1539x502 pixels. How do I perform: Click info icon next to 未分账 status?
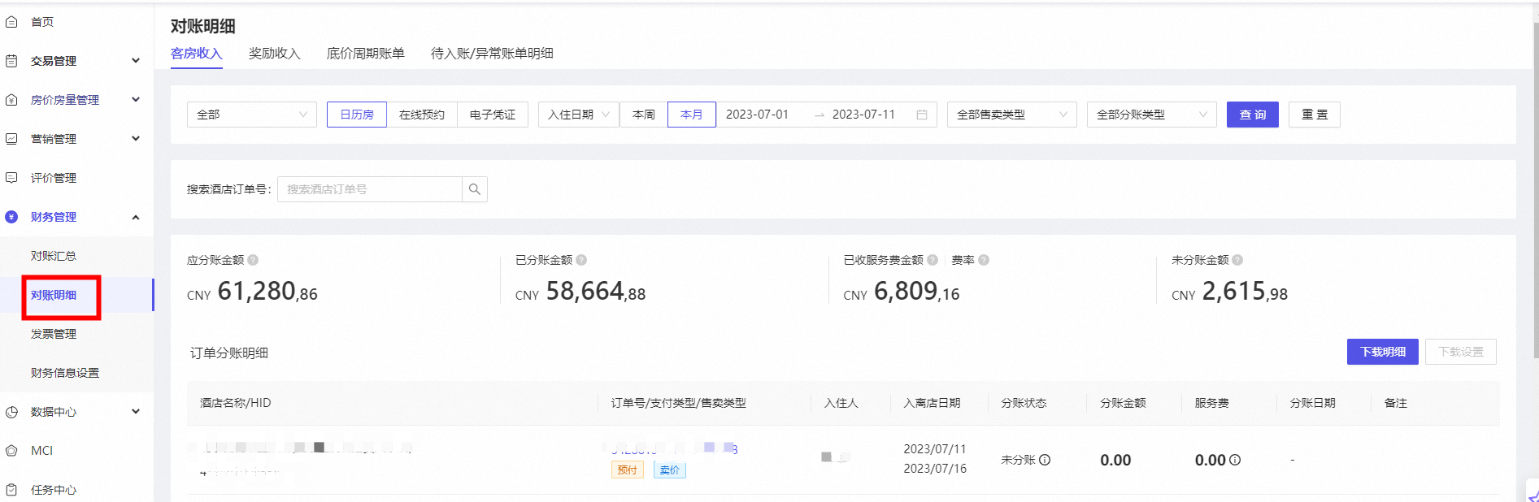pyautogui.click(x=1046, y=460)
